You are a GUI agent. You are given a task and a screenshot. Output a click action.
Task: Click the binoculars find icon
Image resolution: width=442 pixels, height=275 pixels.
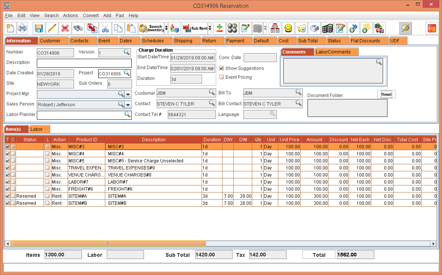point(78,28)
